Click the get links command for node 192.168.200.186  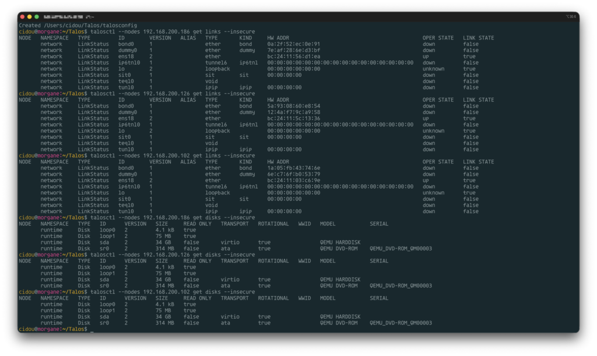(172, 31)
